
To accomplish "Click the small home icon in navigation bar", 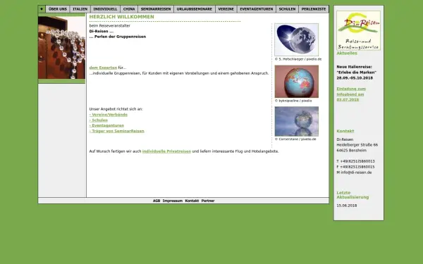I will click(42, 9).
